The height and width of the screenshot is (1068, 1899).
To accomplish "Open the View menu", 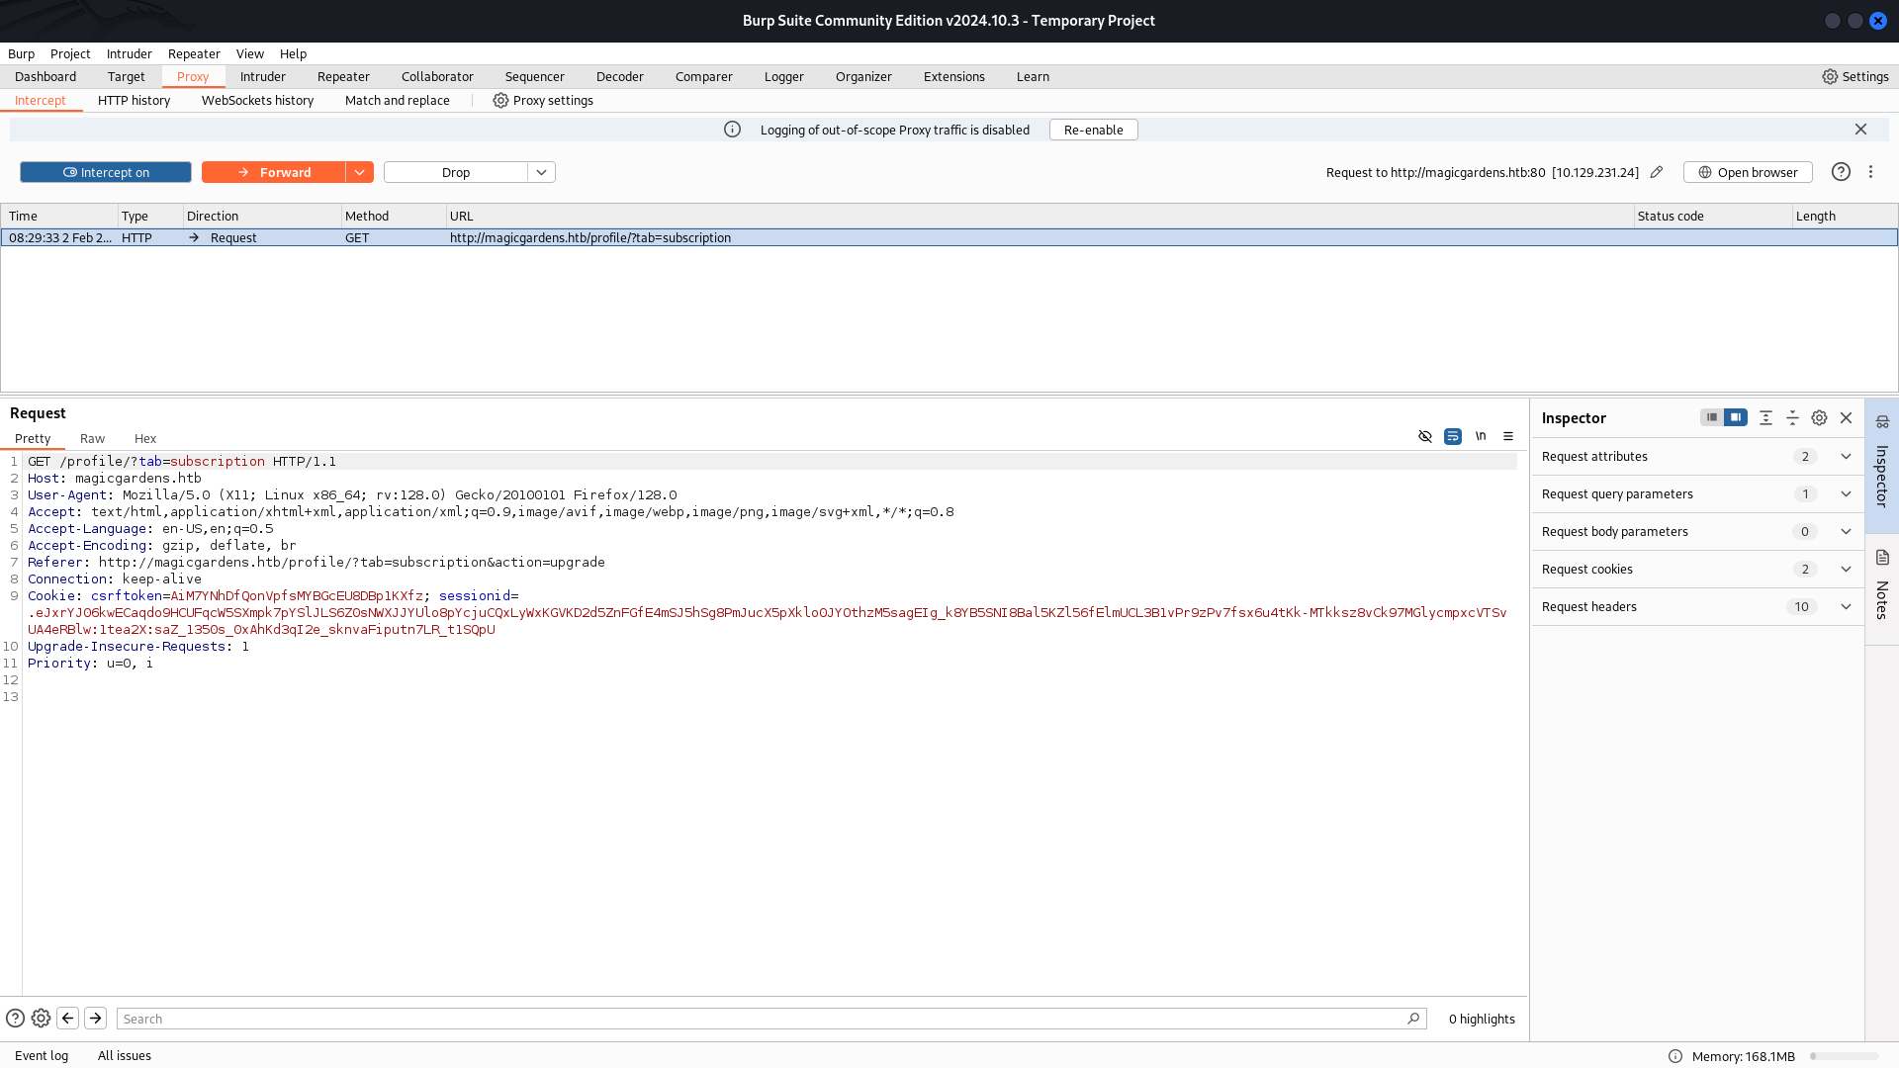I will tap(249, 53).
